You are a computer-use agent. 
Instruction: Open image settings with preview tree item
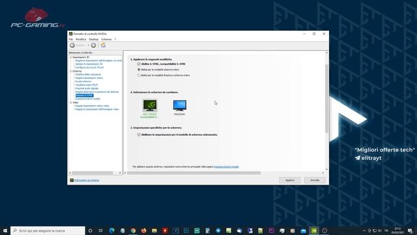point(98,61)
